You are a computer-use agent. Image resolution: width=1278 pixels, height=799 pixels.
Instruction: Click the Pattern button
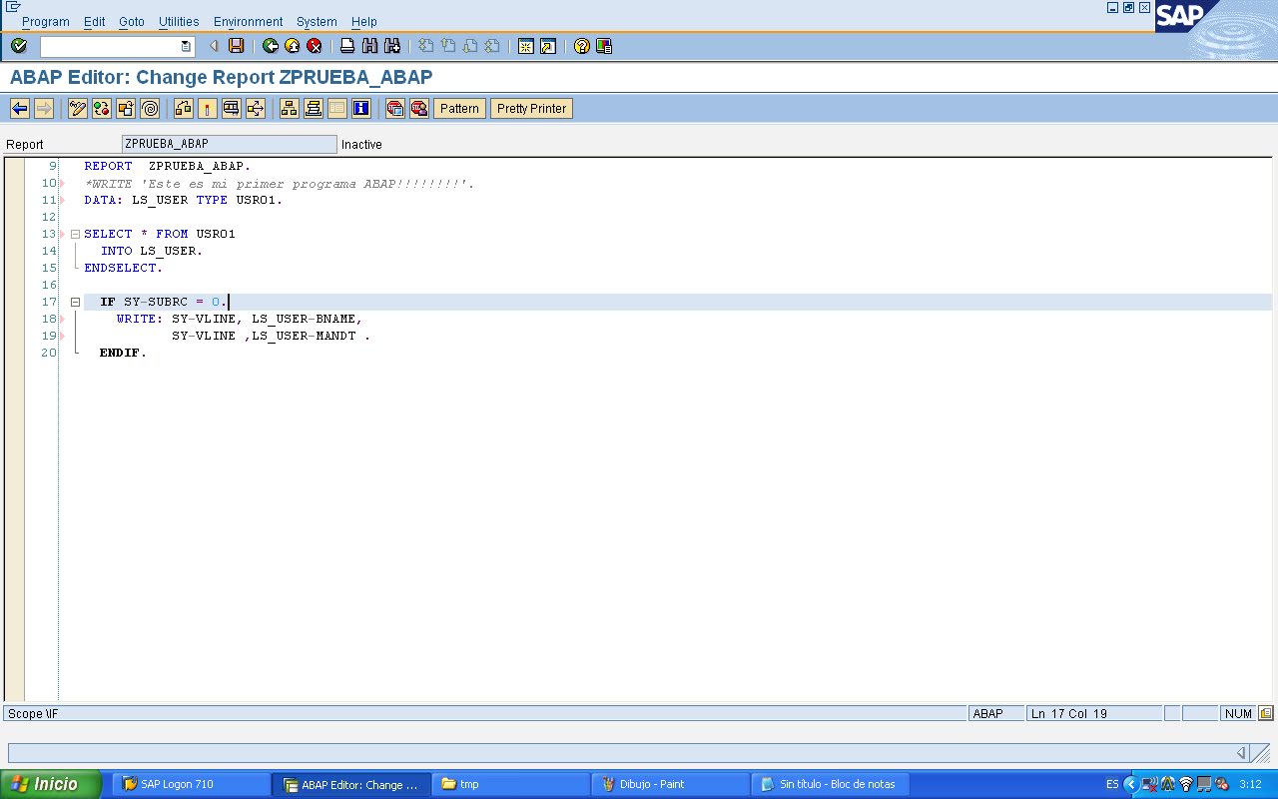pyautogui.click(x=459, y=108)
